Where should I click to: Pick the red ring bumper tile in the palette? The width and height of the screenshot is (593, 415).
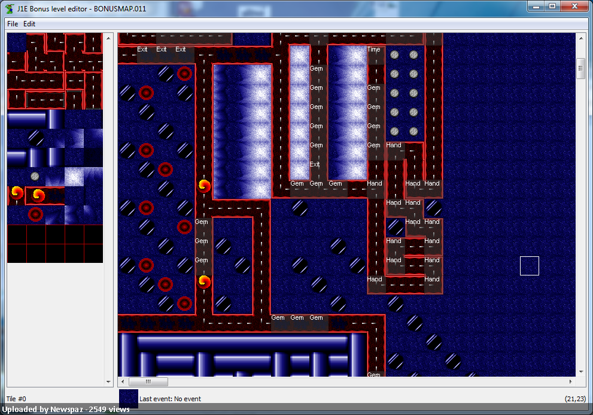pyautogui.click(x=36, y=214)
